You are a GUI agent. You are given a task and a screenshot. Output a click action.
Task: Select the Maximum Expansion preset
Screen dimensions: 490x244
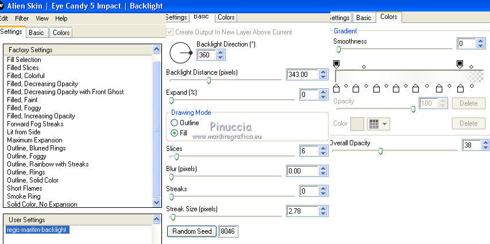click(34, 140)
